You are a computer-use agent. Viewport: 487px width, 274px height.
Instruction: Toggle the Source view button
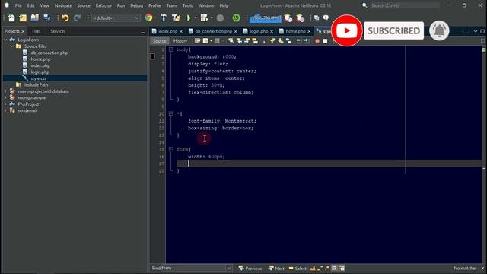tap(159, 41)
